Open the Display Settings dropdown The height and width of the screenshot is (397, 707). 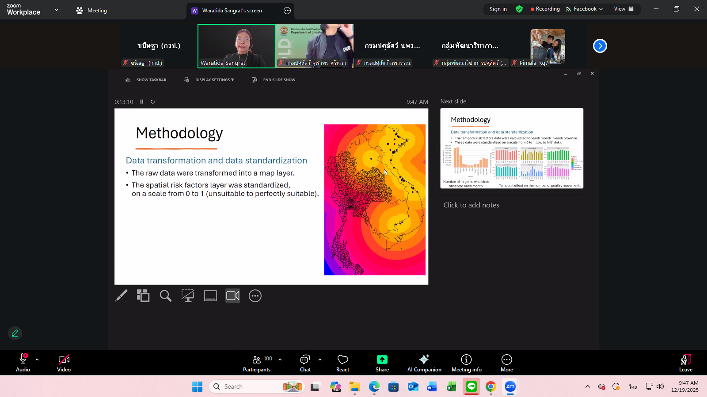[x=214, y=80]
